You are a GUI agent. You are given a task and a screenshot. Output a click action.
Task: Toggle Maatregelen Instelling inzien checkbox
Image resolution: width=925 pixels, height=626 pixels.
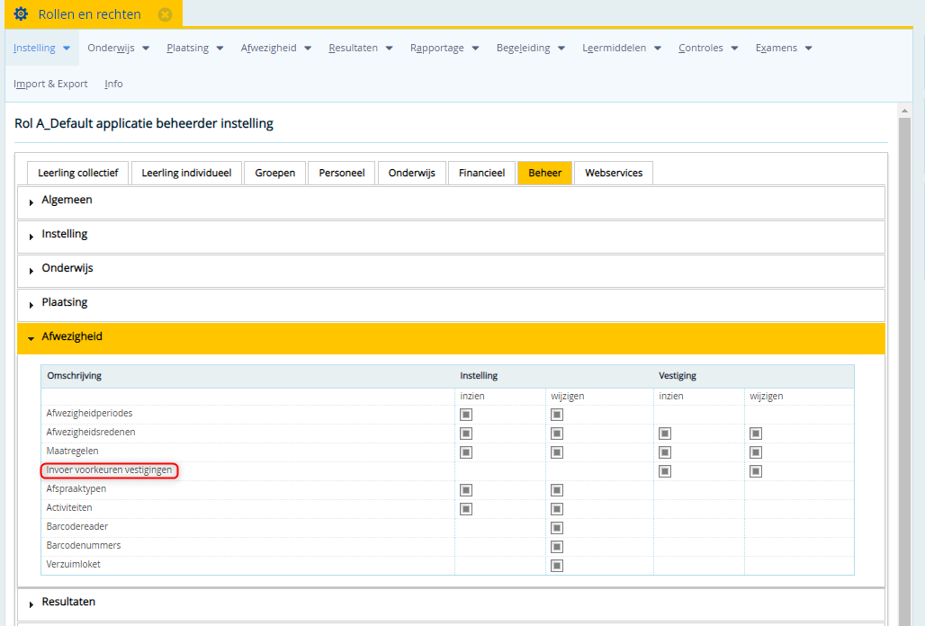(x=466, y=452)
